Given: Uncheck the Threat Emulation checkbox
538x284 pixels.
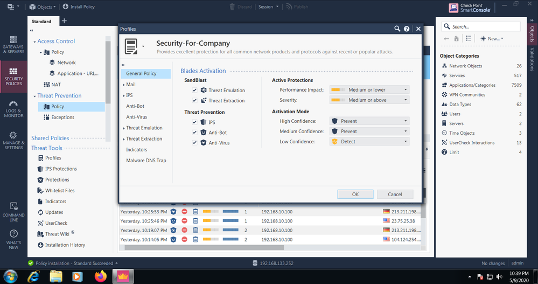Looking at the screenshot, I should pyautogui.click(x=195, y=91).
